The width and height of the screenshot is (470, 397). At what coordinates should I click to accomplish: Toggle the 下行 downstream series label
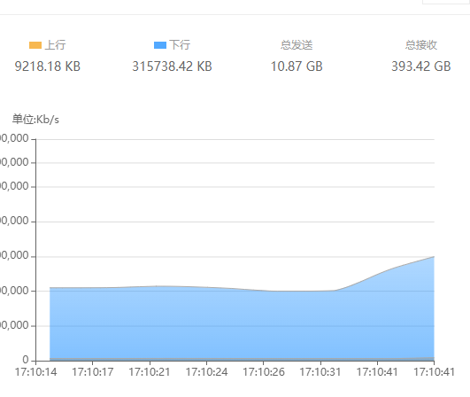(180, 45)
